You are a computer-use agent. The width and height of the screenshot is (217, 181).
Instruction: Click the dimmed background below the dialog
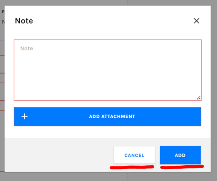tap(109, 177)
